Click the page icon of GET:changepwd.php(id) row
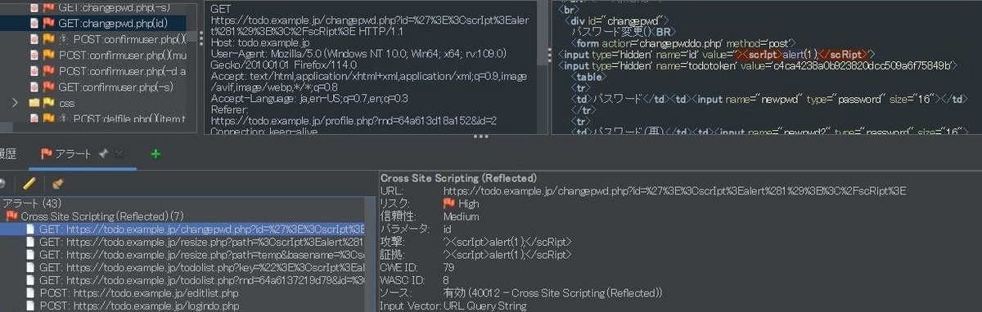 point(34,23)
